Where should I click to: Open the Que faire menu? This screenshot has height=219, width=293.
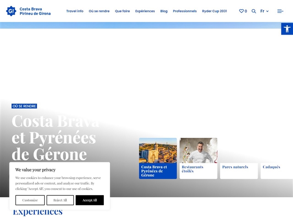122,11
